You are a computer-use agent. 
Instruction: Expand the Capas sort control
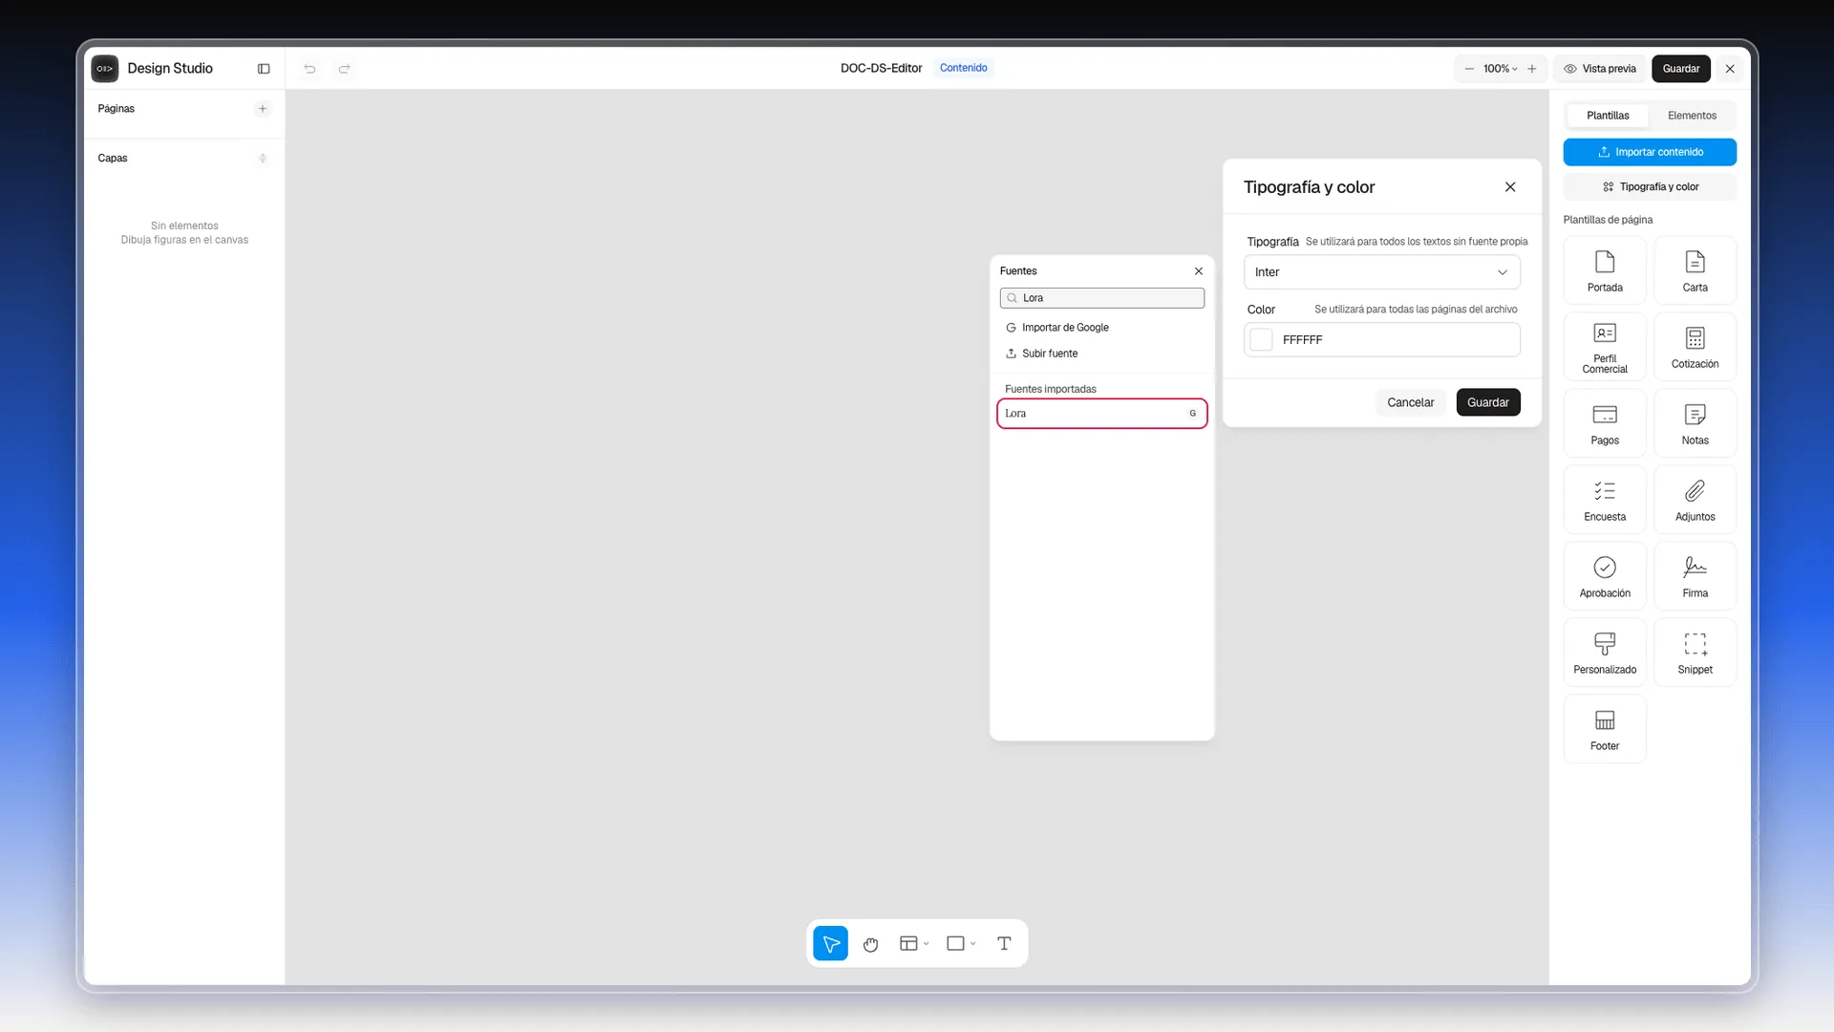[263, 159]
